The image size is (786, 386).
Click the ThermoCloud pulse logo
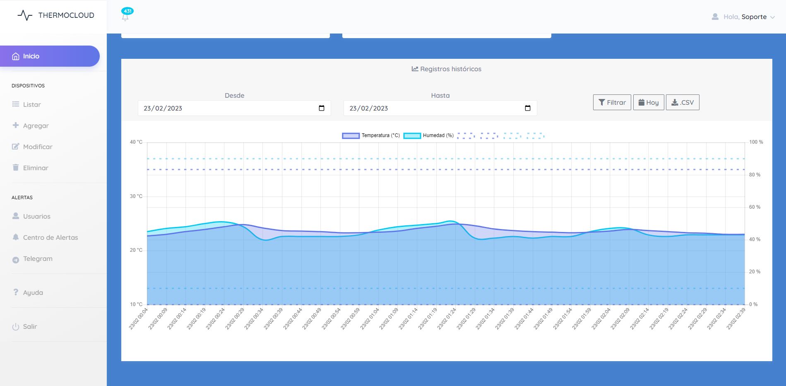25,15
